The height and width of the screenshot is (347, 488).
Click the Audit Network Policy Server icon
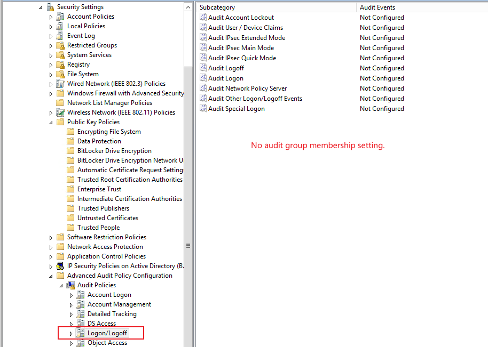point(203,88)
